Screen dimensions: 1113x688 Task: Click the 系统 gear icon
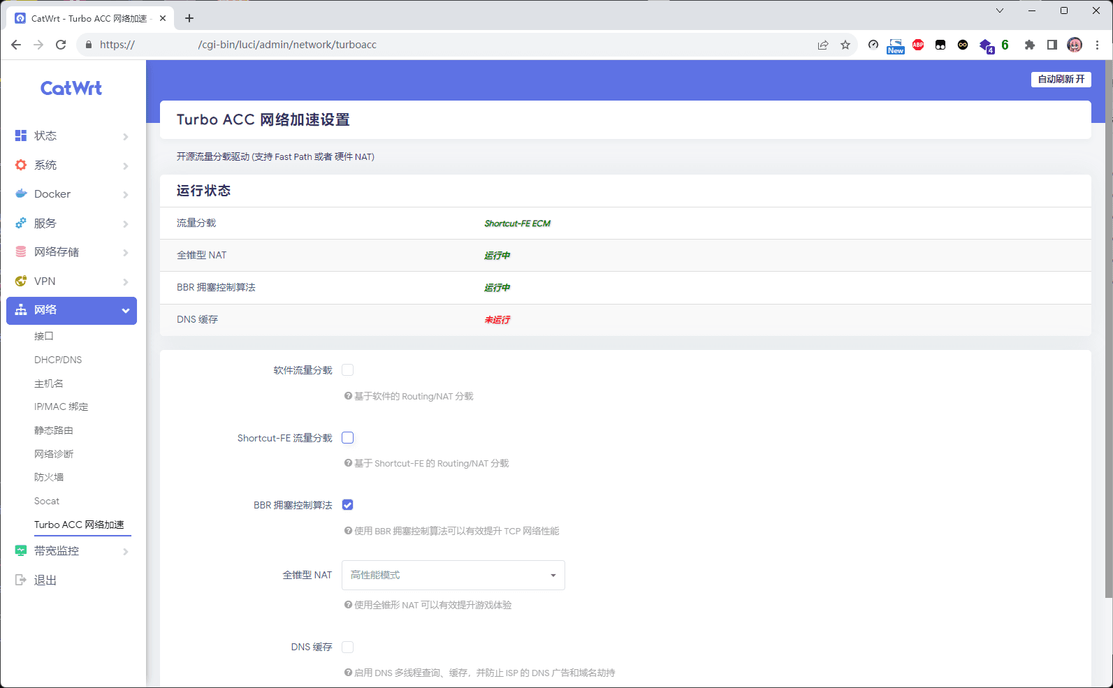[x=21, y=165]
